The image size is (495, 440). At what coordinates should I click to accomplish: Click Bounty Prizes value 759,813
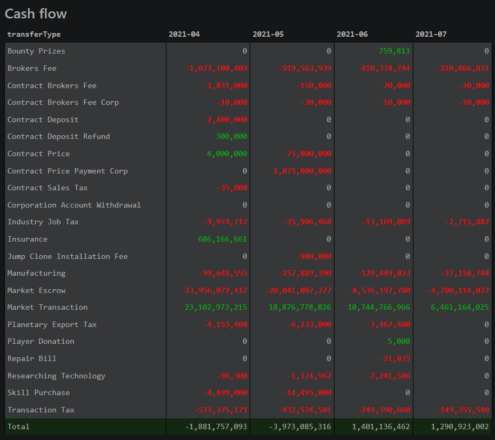pyautogui.click(x=394, y=51)
